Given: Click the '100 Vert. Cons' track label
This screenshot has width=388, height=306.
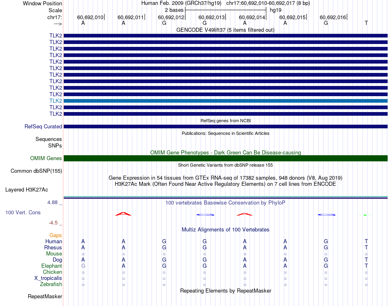Looking at the screenshot, I should pos(23,212).
